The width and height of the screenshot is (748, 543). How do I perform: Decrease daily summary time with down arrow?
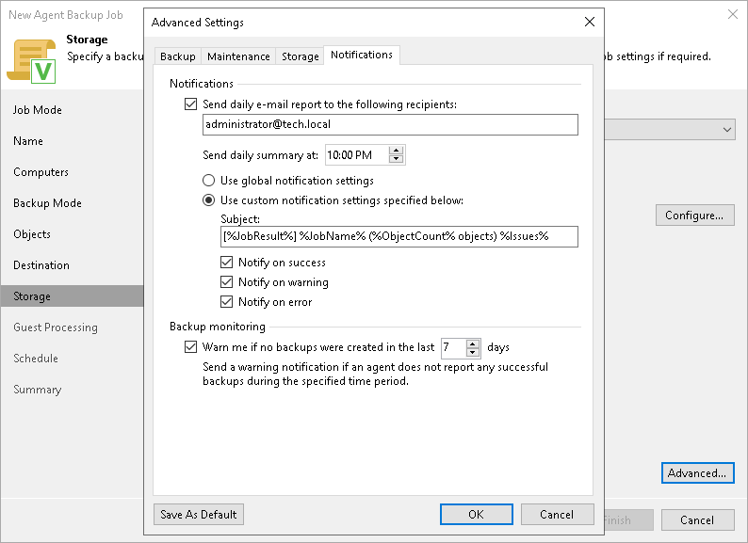point(396,159)
